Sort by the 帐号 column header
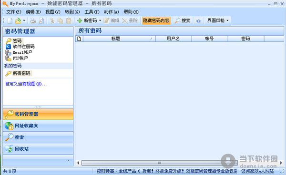286x175 pixels. click(210, 39)
